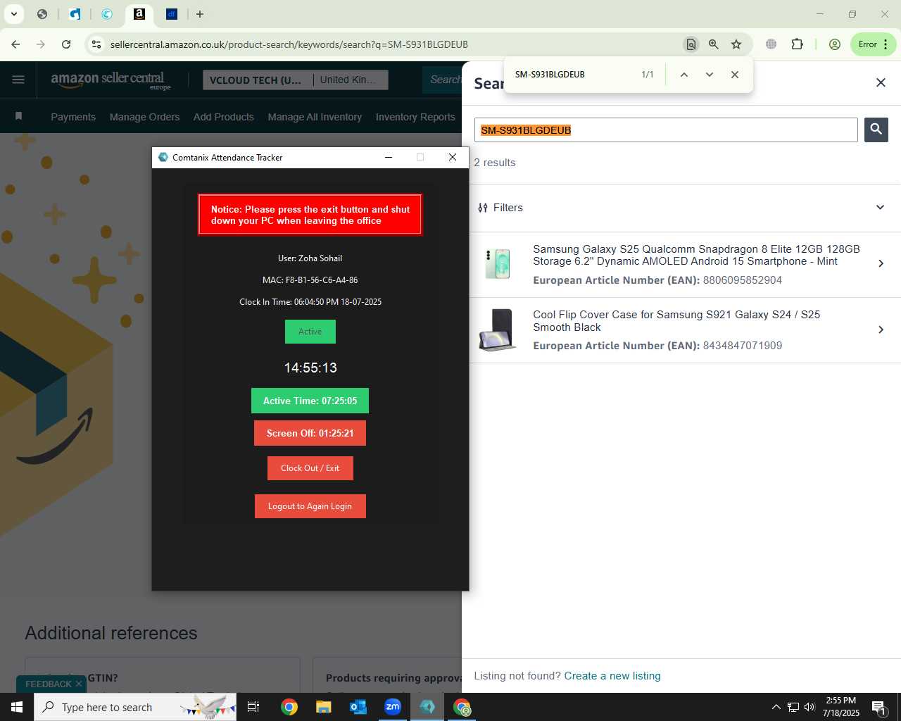
Task: Click the find-in-page icon in the address bar
Action: [691, 44]
